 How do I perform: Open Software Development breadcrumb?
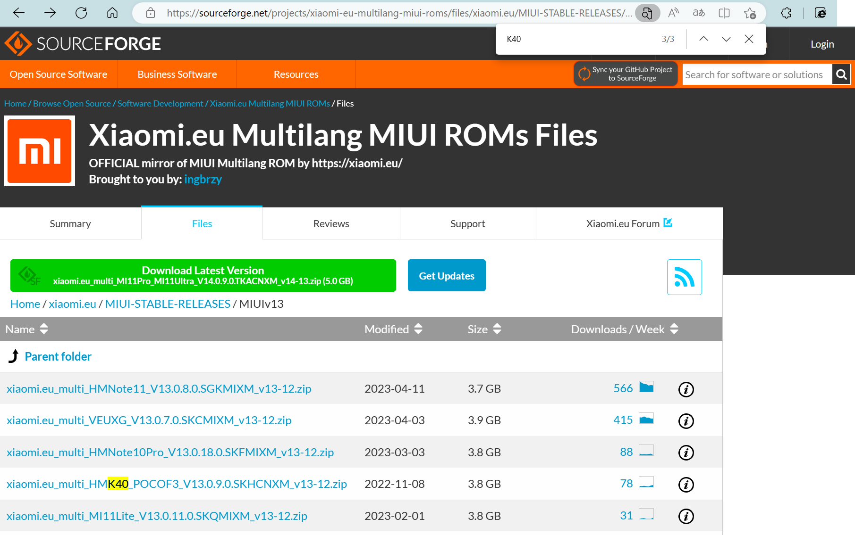[160, 103]
